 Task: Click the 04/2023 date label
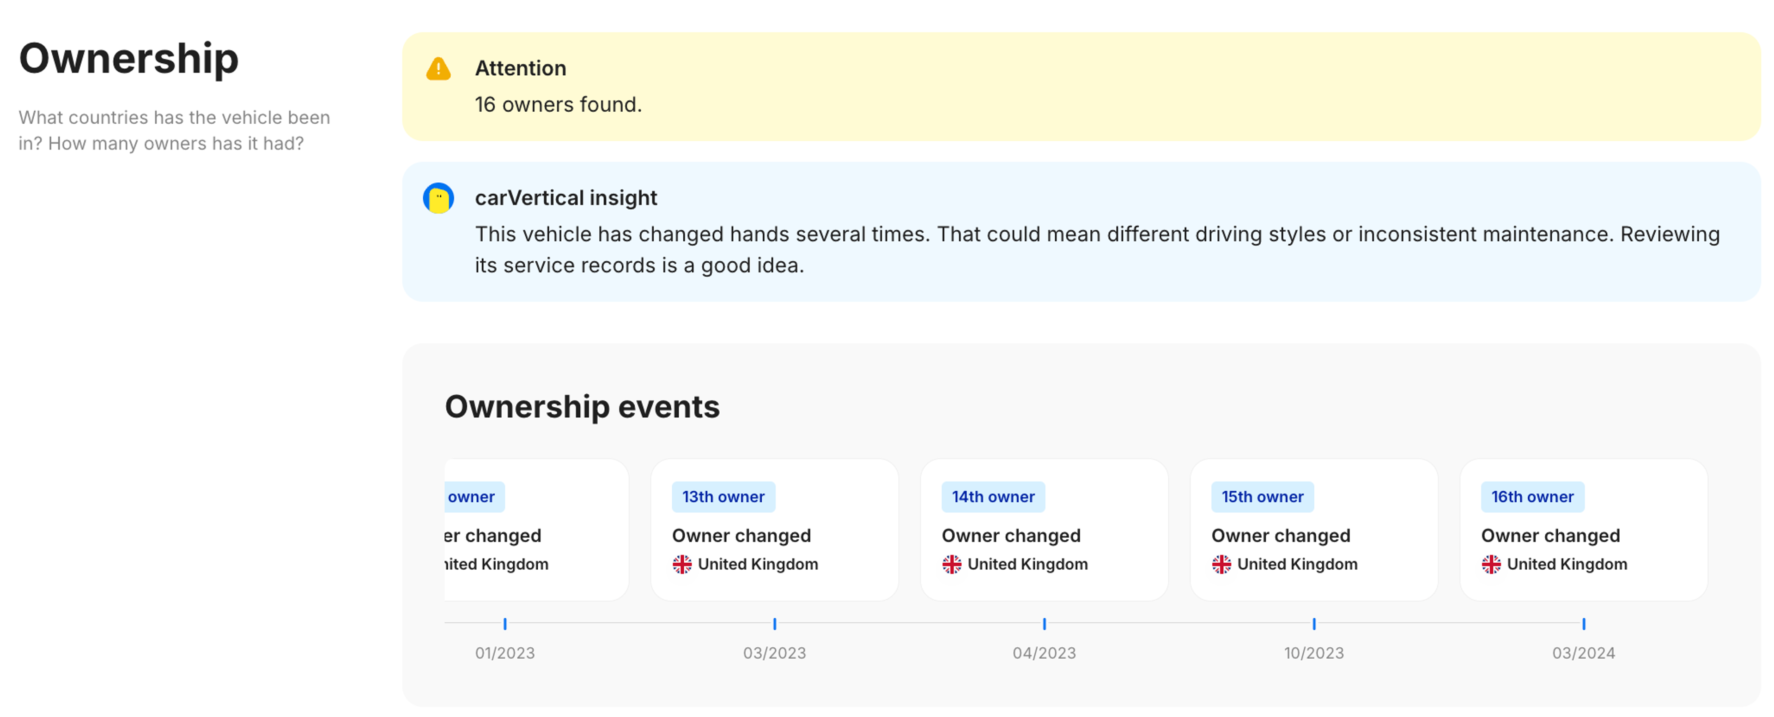(x=1044, y=653)
